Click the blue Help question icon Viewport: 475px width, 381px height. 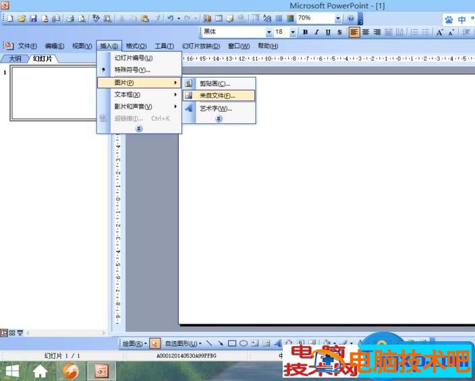pos(351,18)
